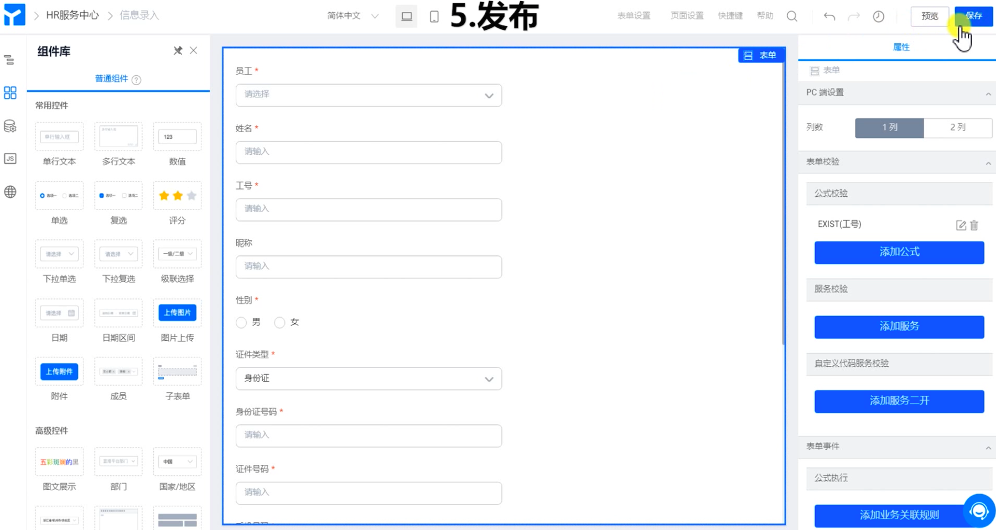Switch to the 普通组件 tab
996x530 pixels.
tap(111, 79)
